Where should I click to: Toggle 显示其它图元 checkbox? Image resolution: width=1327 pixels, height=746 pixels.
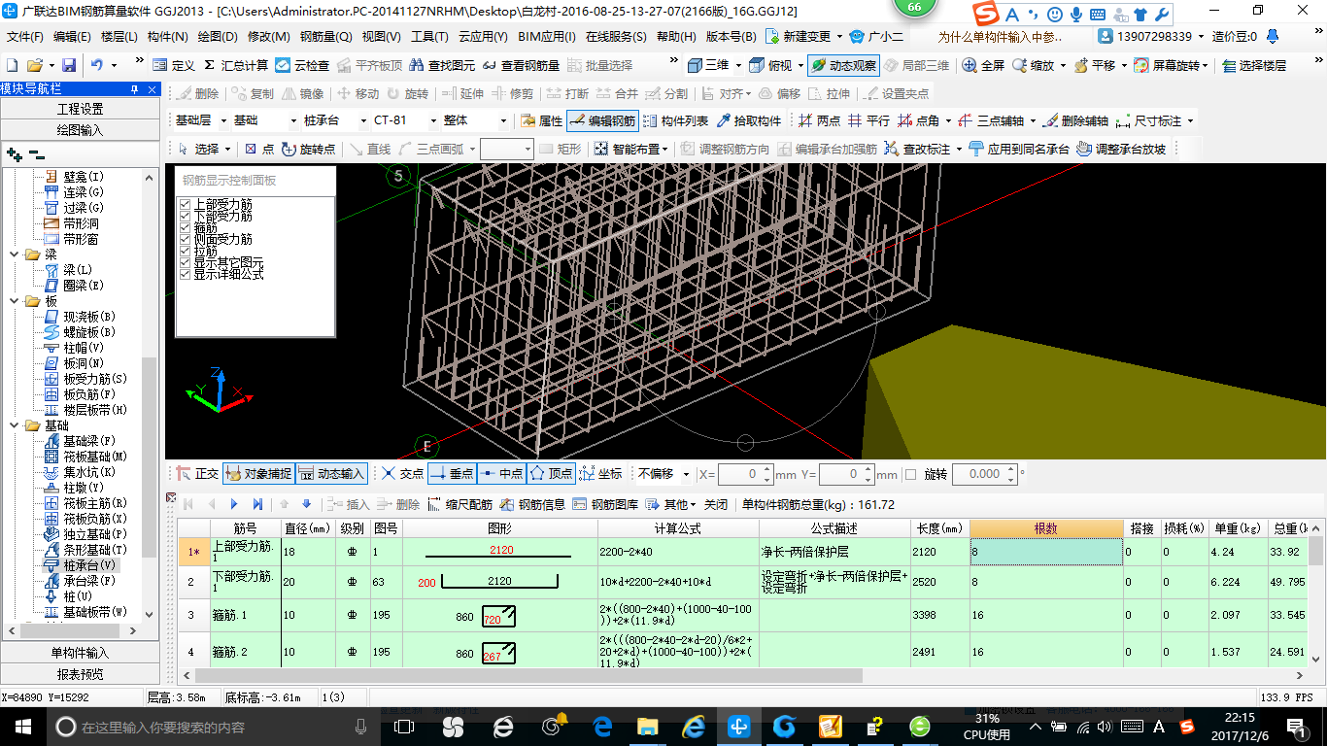[x=186, y=262]
